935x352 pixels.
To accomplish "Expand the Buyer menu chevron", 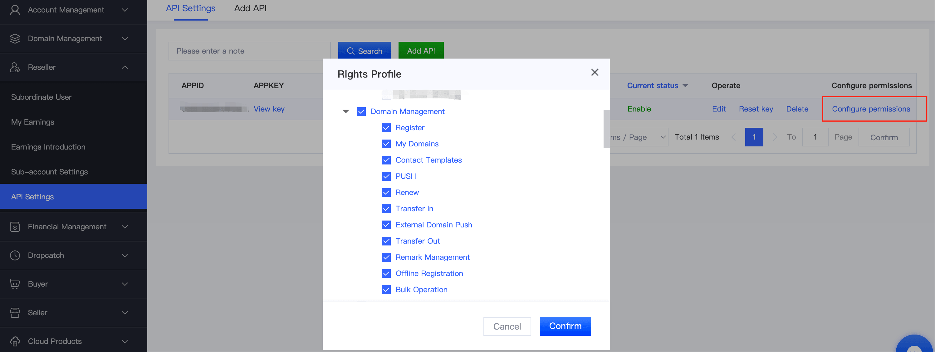I will [125, 284].
